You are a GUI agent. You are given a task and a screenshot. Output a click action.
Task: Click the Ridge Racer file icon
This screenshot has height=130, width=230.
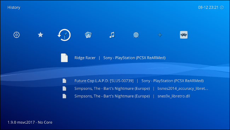coord(64,58)
